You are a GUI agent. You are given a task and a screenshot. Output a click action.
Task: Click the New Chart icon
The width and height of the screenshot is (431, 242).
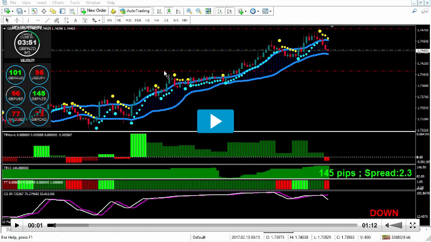click(x=7, y=11)
